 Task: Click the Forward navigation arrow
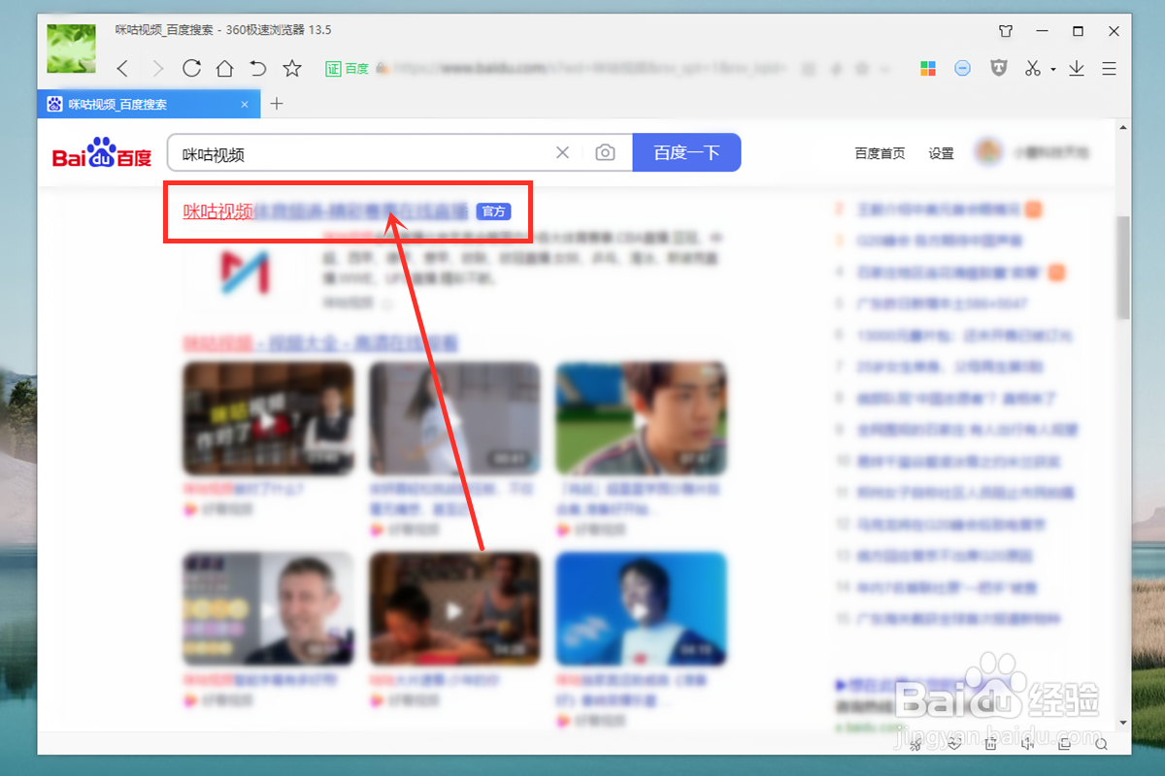point(158,68)
